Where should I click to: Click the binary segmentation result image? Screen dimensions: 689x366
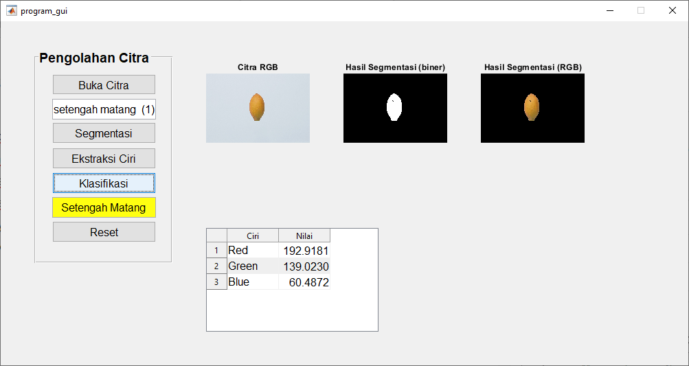395,108
